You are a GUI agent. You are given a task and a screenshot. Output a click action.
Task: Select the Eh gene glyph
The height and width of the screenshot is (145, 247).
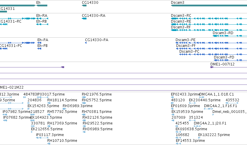point(42,5)
